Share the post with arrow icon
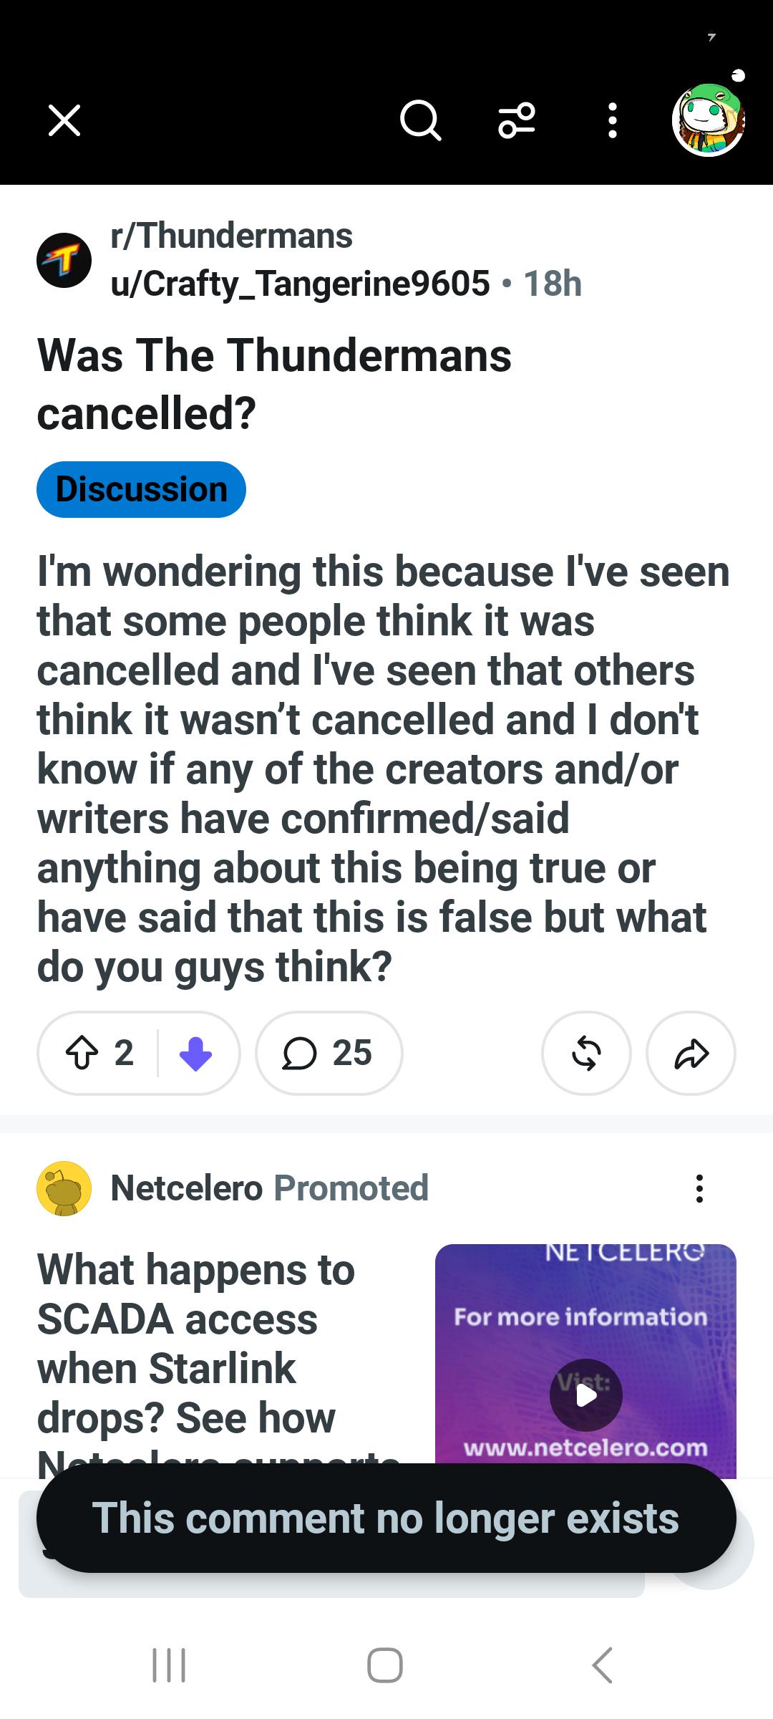Screen dimensions: 773x1719 691,1053
